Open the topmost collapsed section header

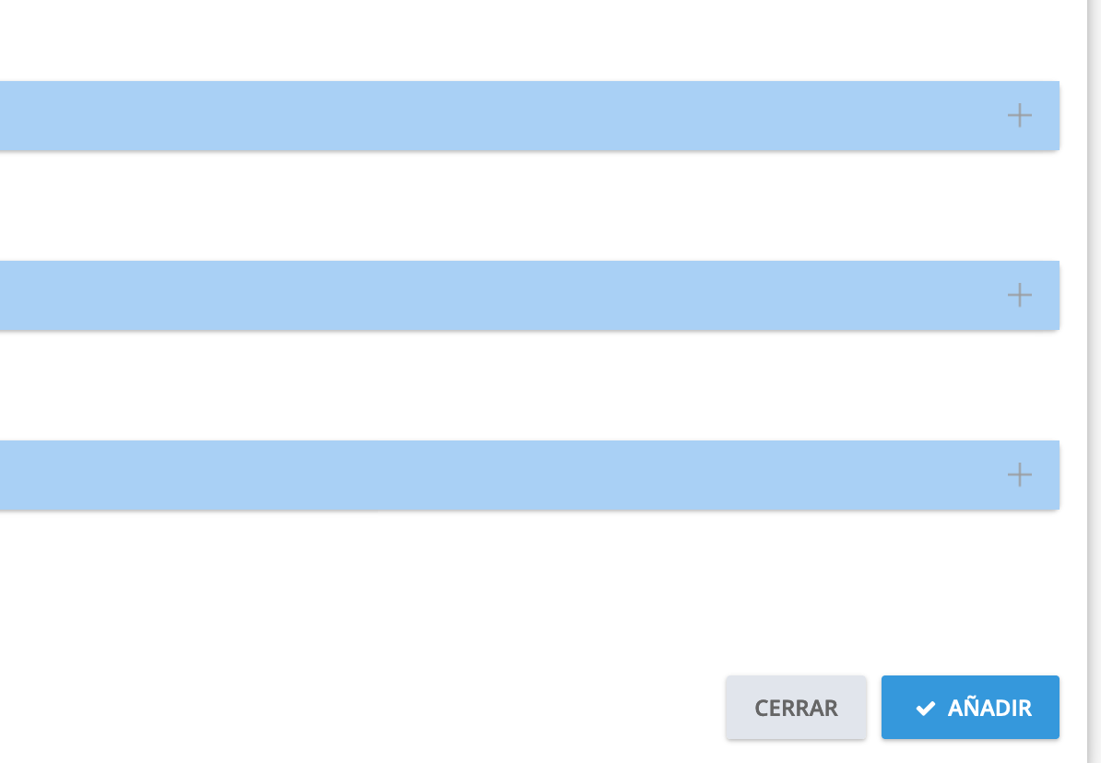click(369, 115)
